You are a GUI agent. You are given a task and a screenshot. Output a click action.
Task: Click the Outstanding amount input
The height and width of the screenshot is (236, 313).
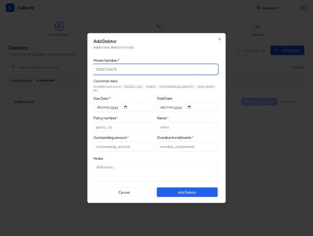coord(123,147)
